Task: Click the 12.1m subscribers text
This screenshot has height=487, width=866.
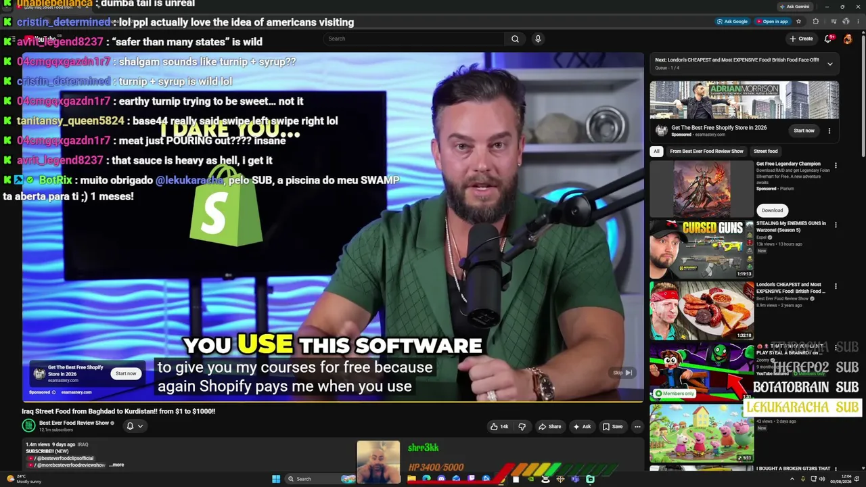Action: click(x=55, y=430)
